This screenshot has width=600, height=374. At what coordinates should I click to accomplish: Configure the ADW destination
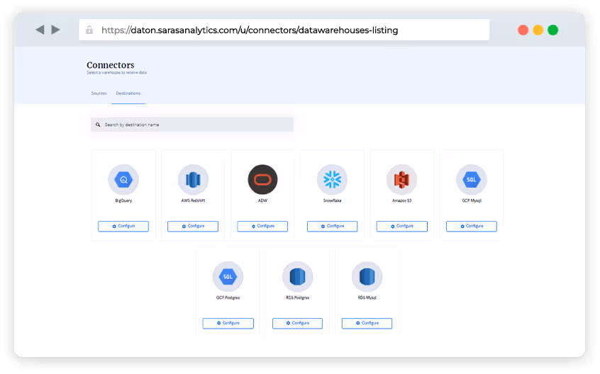click(x=262, y=226)
